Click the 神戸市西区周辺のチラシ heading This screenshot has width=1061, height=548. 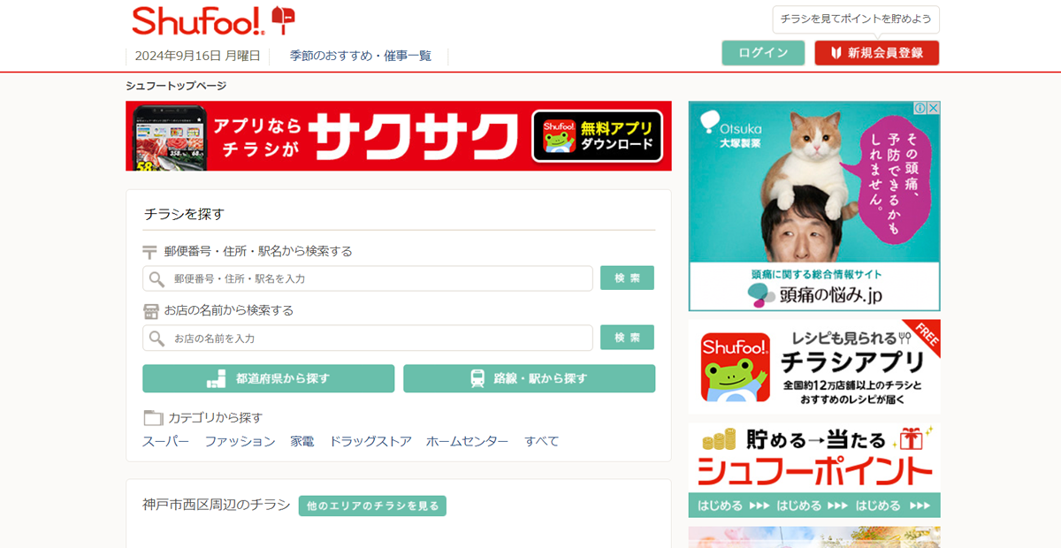[217, 505]
